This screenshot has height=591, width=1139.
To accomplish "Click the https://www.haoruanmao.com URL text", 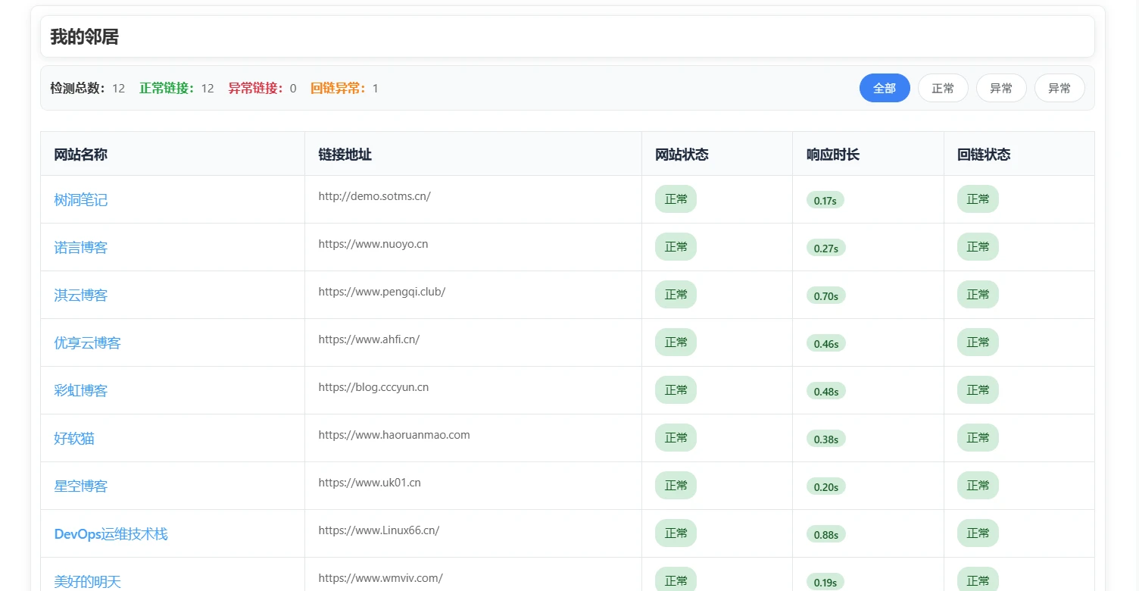I will click(394, 435).
